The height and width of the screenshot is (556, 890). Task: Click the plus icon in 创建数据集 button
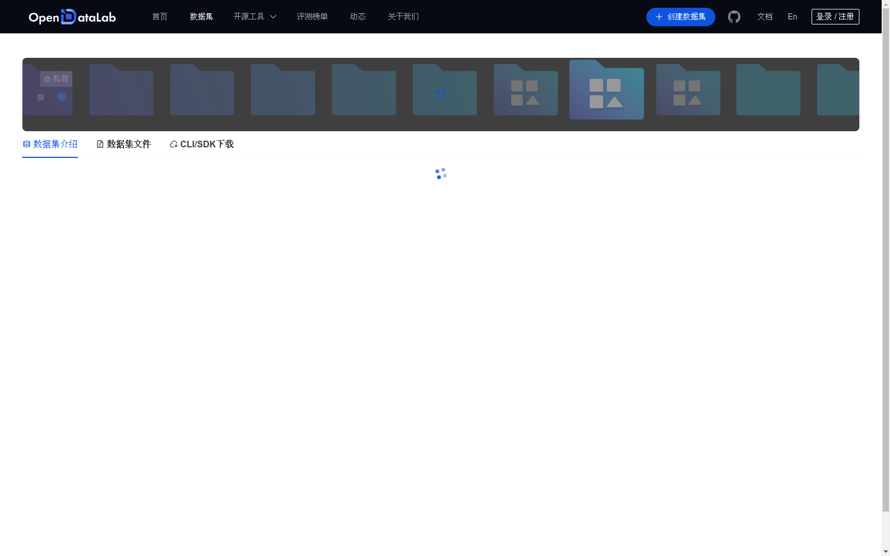(x=658, y=17)
